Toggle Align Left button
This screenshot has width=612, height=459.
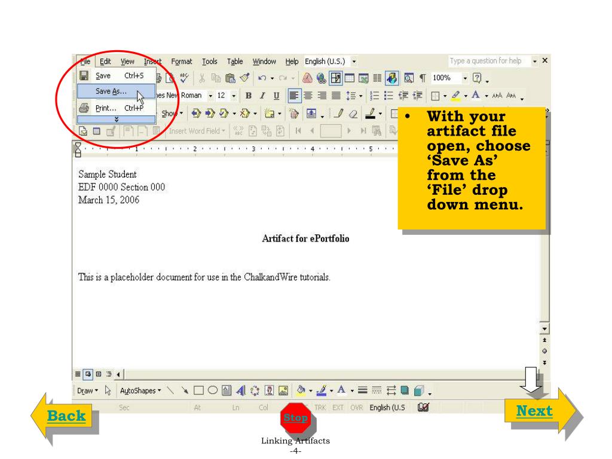coord(294,96)
